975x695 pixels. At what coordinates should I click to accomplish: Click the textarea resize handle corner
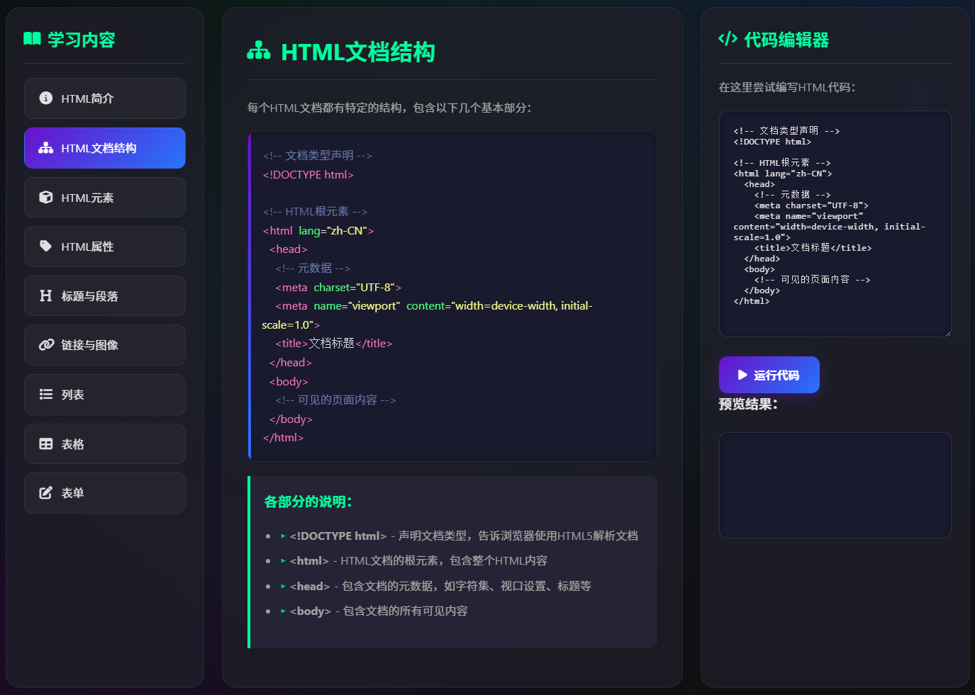coord(947,332)
